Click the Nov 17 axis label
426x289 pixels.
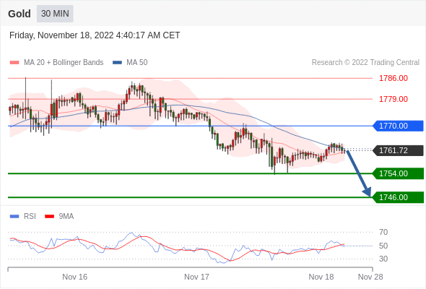pos(196,277)
